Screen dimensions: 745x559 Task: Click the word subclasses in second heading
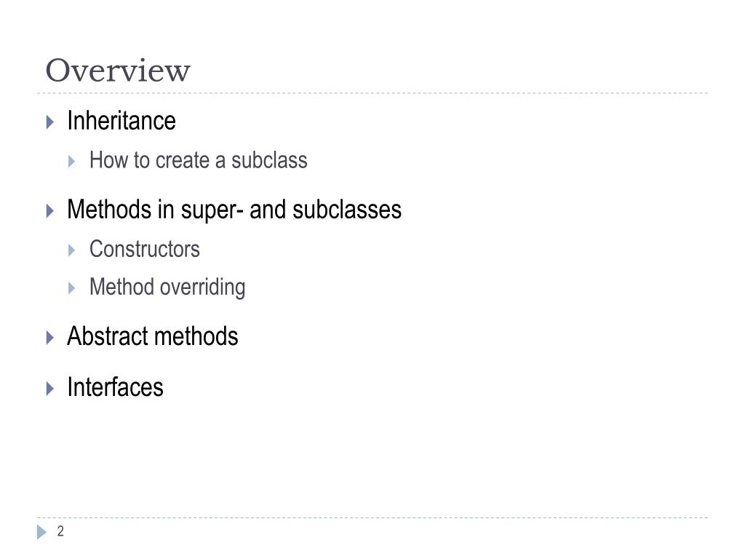(x=347, y=210)
